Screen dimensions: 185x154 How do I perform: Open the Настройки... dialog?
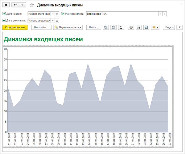(x=41, y=27)
